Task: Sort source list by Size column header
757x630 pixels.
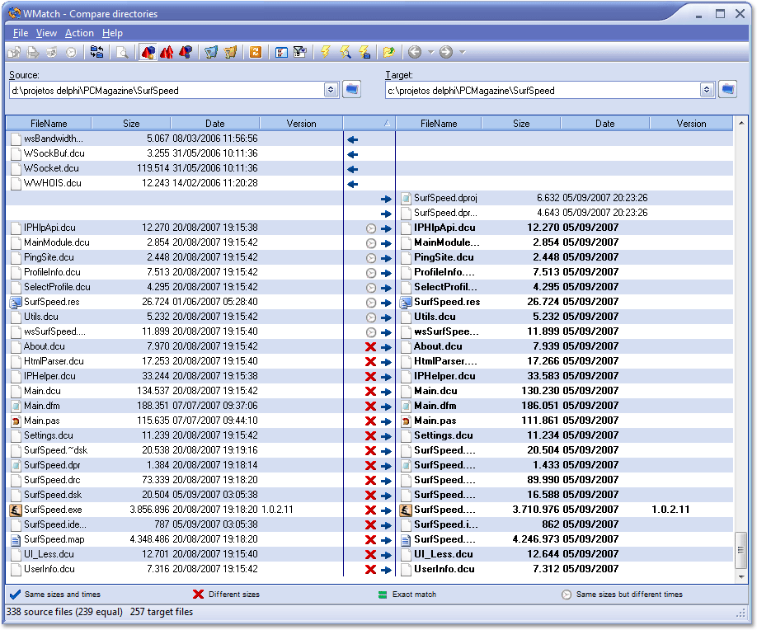Action: [131, 124]
